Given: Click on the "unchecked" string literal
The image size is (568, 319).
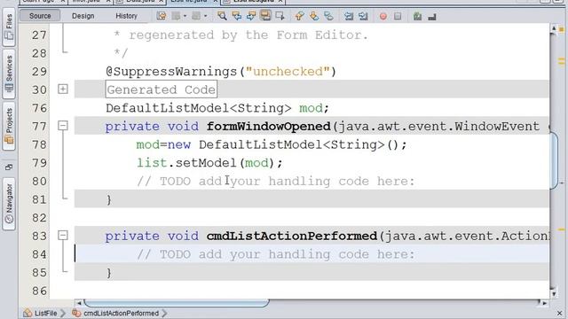Looking at the screenshot, I should pyautogui.click(x=288, y=71).
